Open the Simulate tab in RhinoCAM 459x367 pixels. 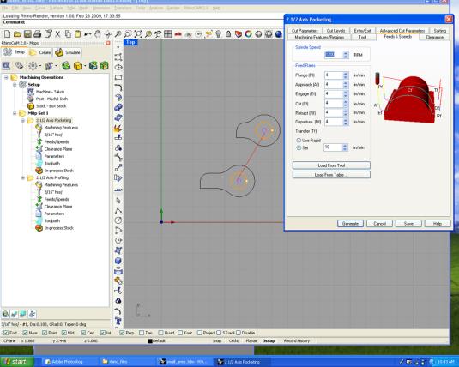(x=68, y=52)
